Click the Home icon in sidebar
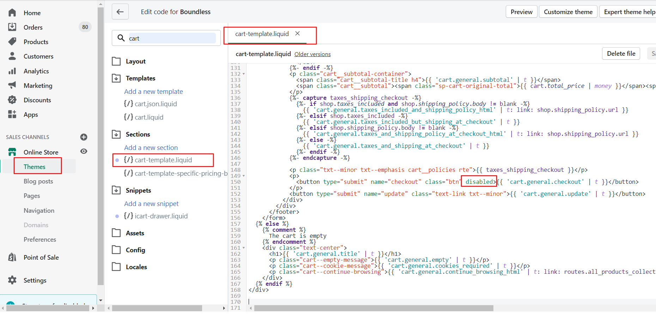Image resolution: width=656 pixels, height=326 pixels. pos(12,13)
